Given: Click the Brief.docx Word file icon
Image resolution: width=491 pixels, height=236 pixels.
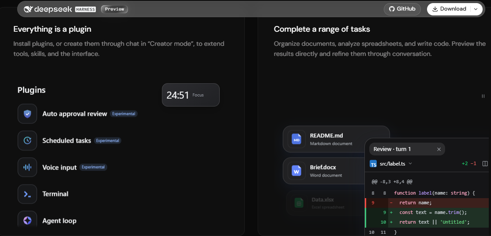Looking at the screenshot, I should pyautogui.click(x=296, y=171).
